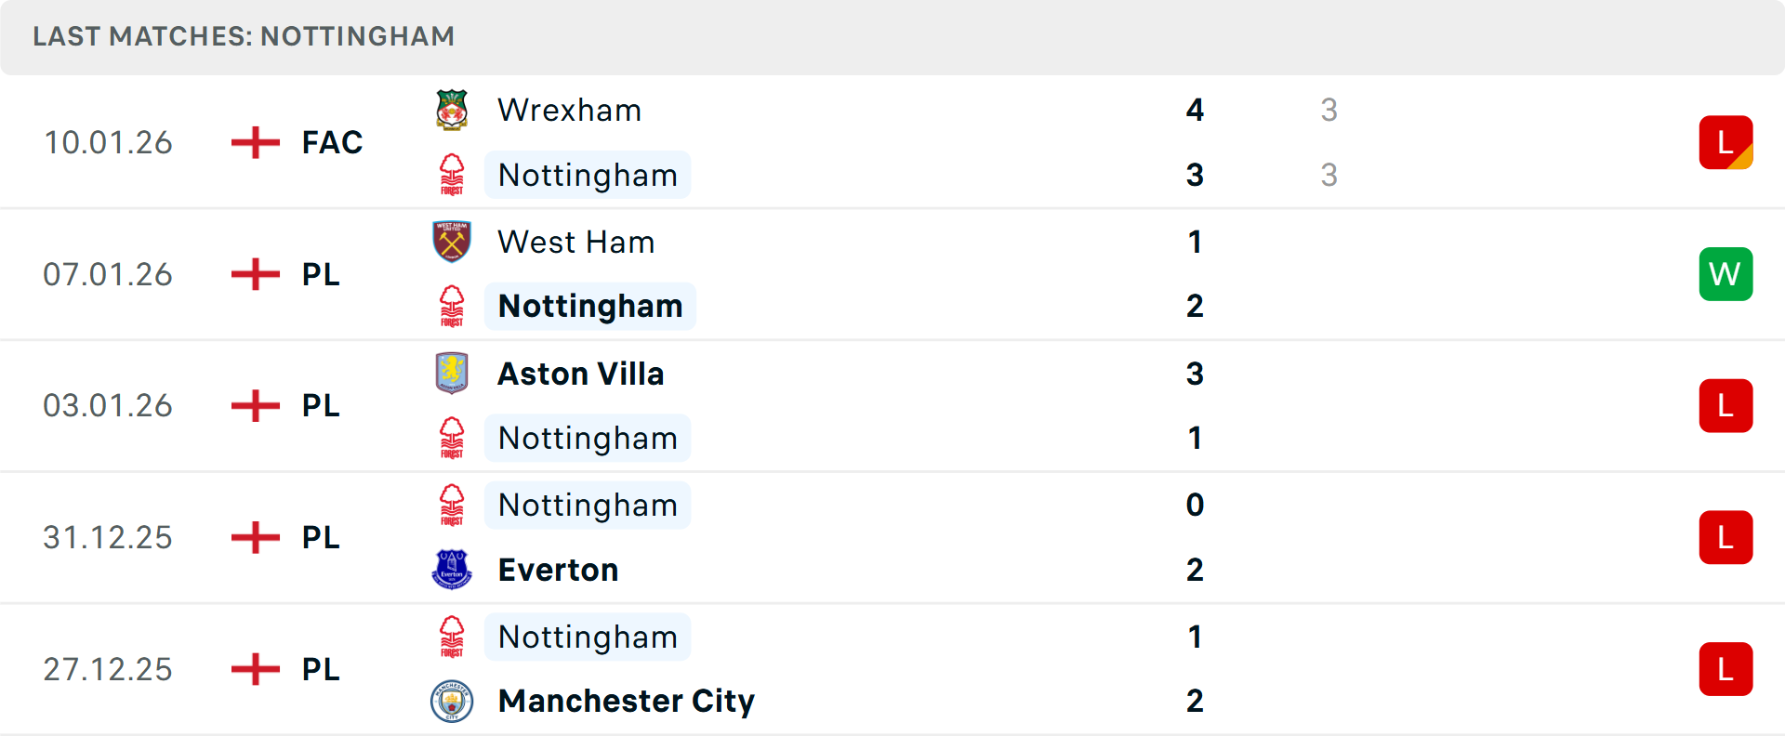Screen dimensions: 1785x736
Task: Open the Manchester City team link
Action: click(x=626, y=701)
